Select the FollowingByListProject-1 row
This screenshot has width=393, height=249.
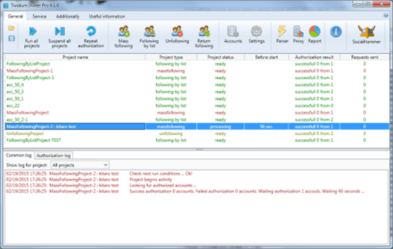[197, 78]
